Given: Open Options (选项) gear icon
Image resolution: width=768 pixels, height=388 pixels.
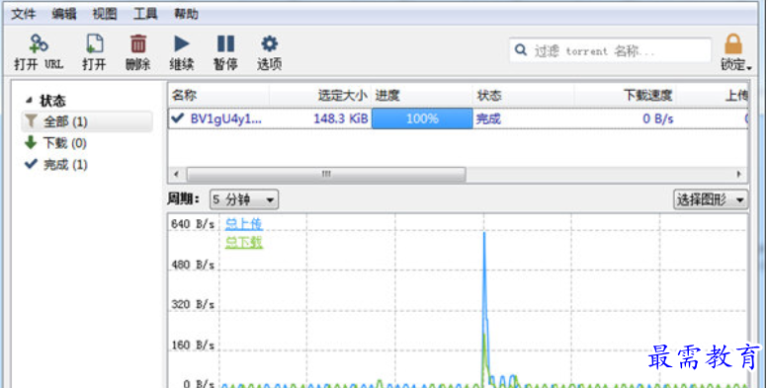Looking at the screenshot, I should [x=269, y=43].
